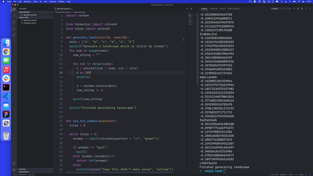Open shopping_list.py in the Explorer
Screen dimensions: 313x176
(x=30, y=23)
